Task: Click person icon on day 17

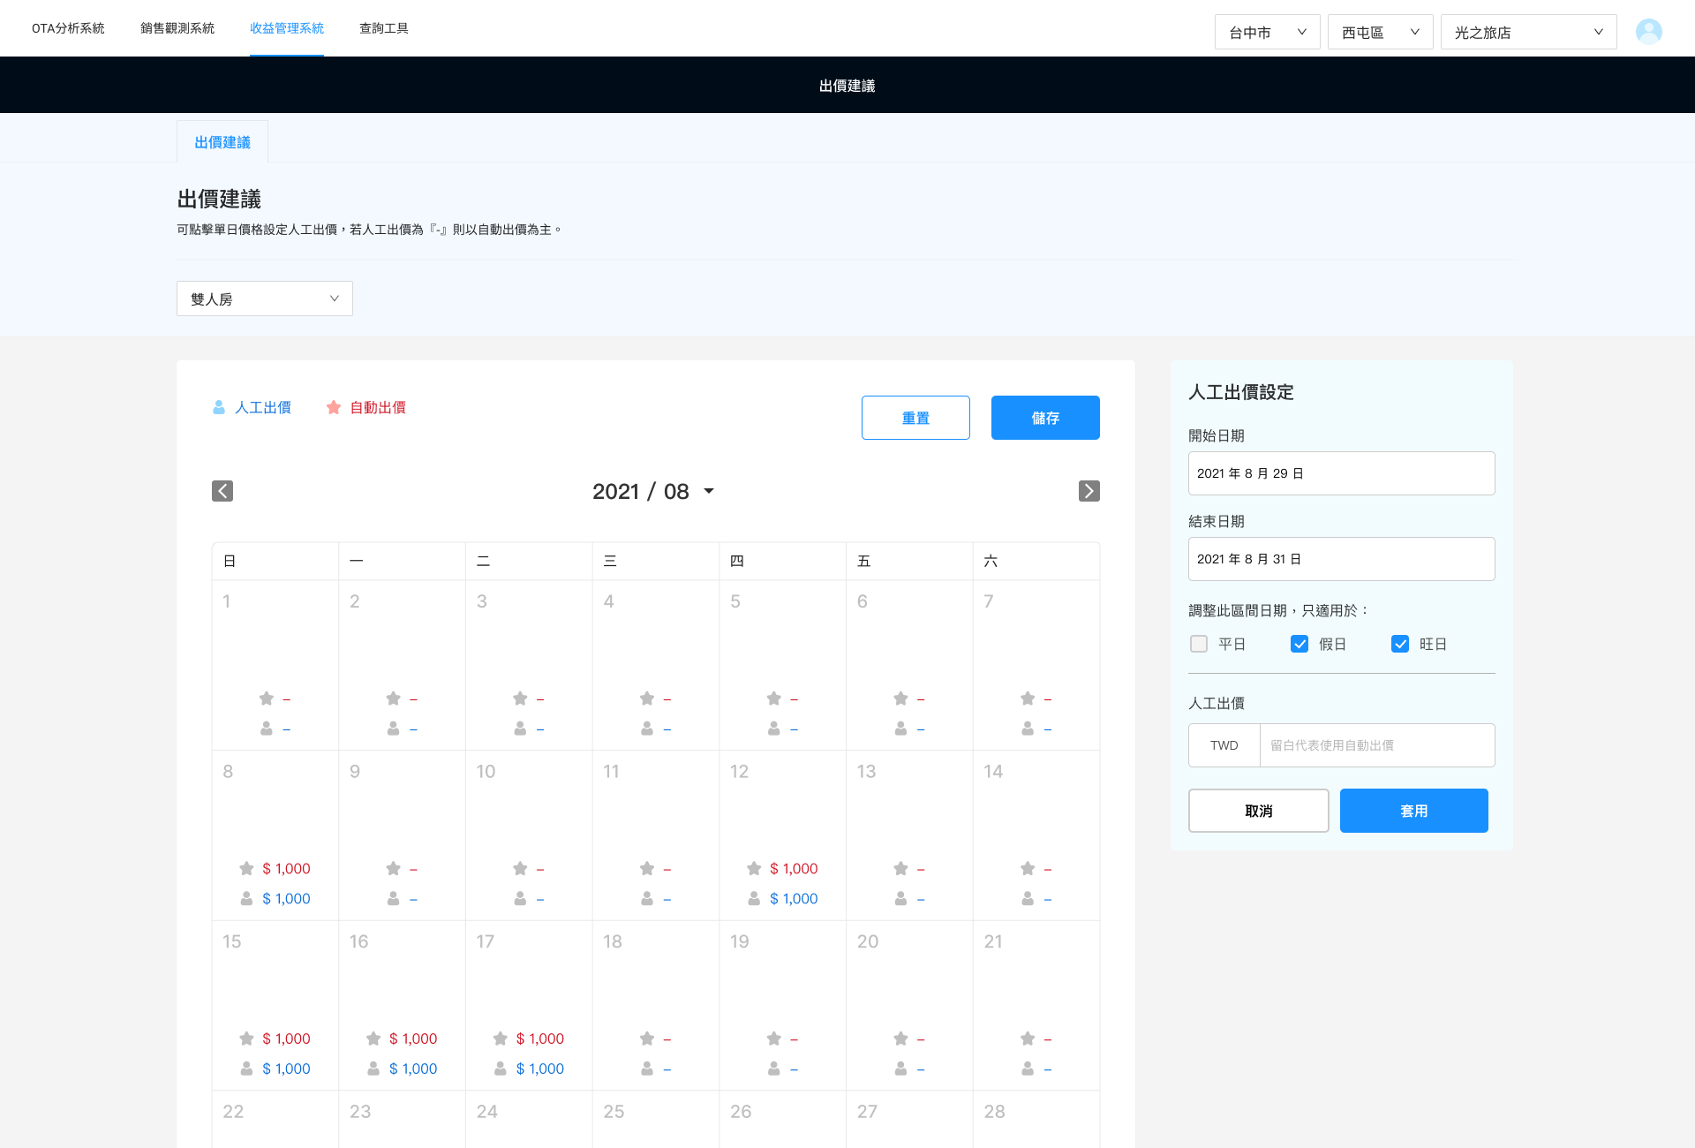Action: pyautogui.click(x=501, y=1069)
